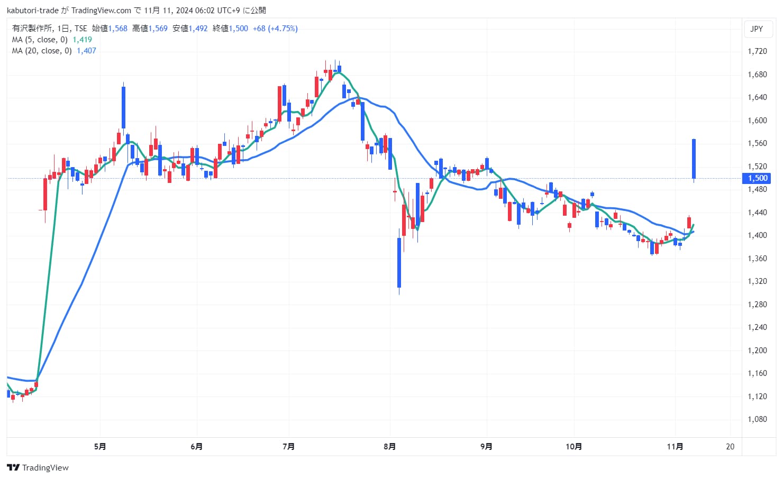
Task: Click the TradingView logo icon at bottom
Action: pyautogui.click(x=13, y=467)
